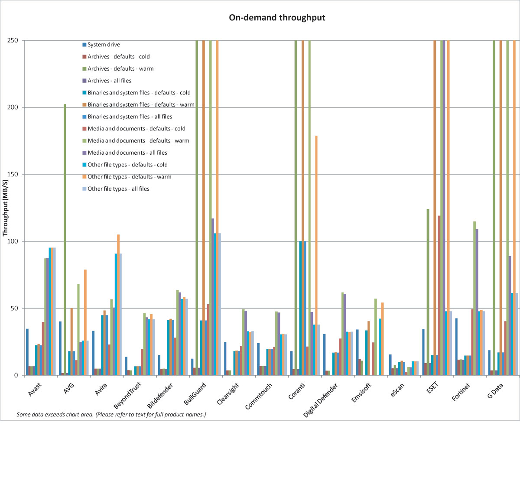Select Archives - defaults - cold legend swatch
Image resolution: width=520 pixels, height=494 pixels.
click(84, 57)
